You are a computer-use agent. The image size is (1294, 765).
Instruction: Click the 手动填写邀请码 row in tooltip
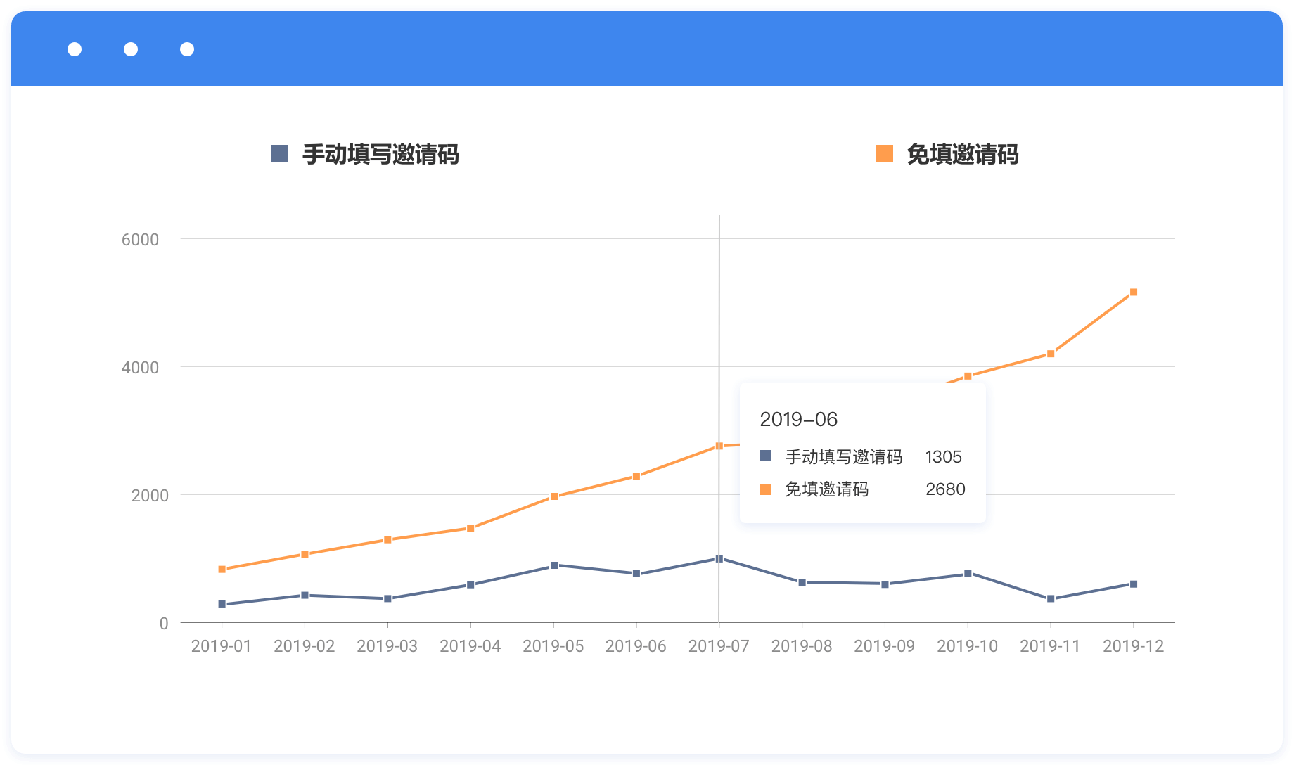861,457
